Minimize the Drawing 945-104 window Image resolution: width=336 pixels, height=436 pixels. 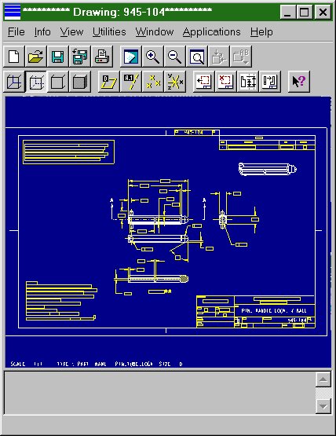(x=287, y=12)
